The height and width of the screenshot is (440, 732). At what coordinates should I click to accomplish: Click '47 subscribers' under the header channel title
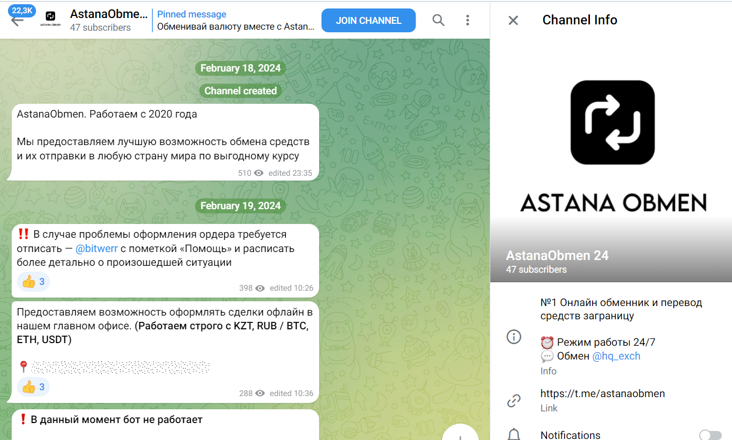pos(100,28)
